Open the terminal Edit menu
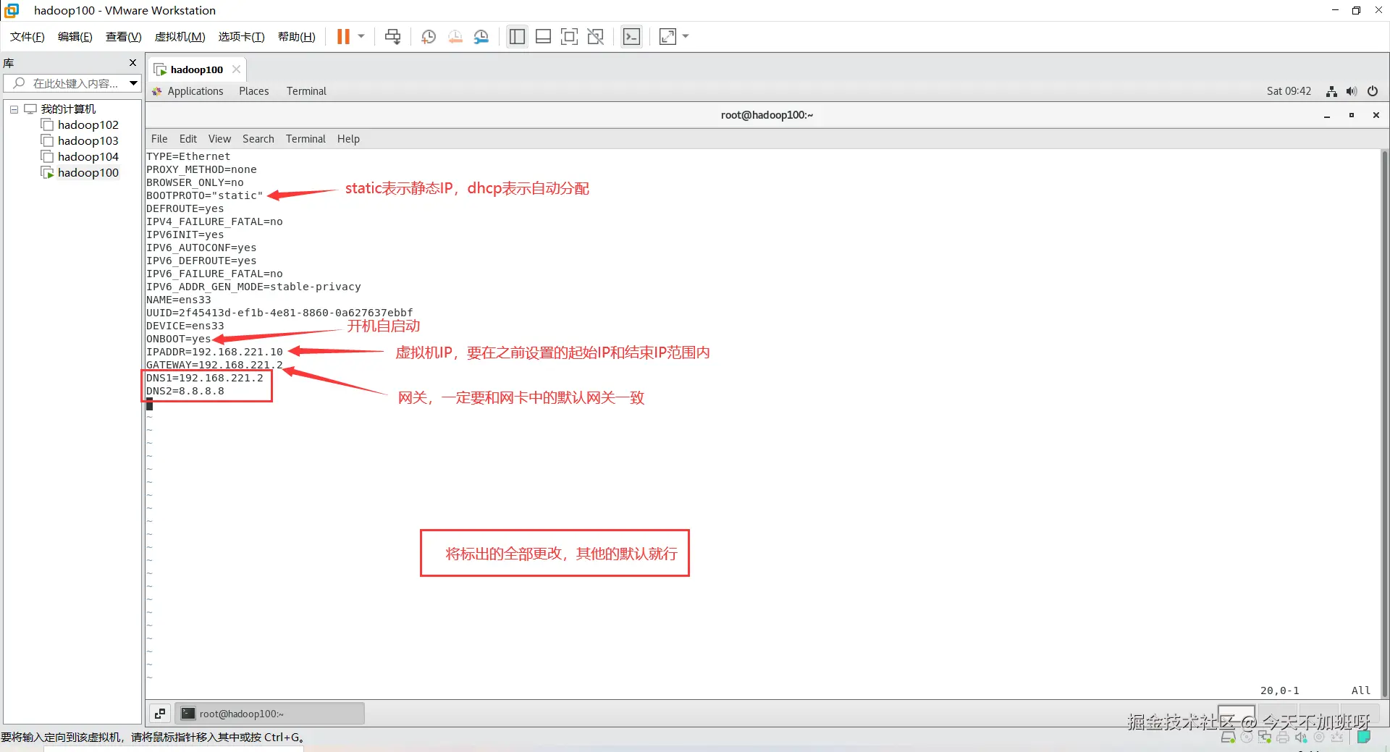 pyautogui.click(x=188, y=139)
